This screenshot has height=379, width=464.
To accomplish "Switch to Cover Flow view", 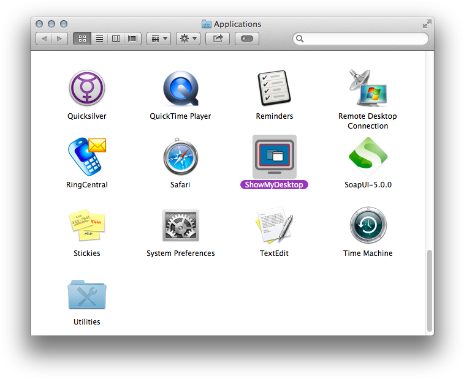I will tap(132, 39).
